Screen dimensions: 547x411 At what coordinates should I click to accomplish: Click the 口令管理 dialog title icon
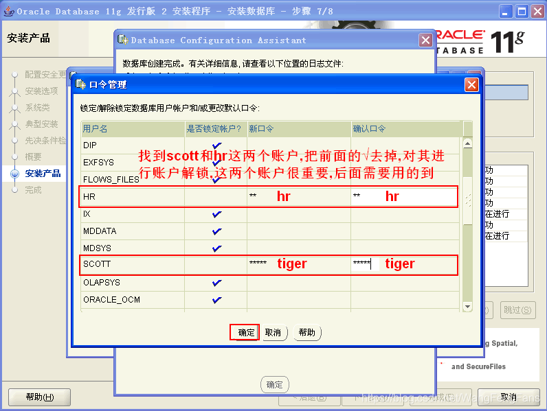[x=80, y=84]
